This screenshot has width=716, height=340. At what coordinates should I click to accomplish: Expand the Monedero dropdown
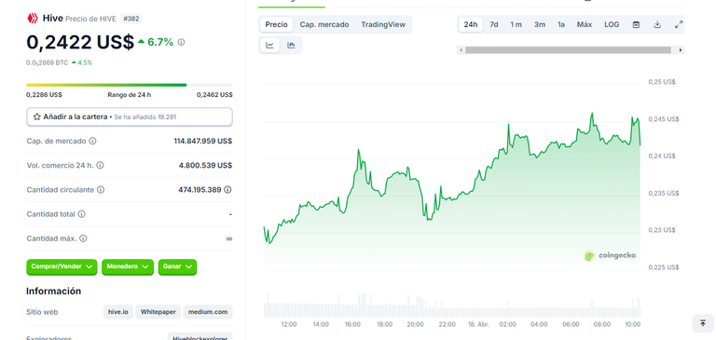[127, 267]
